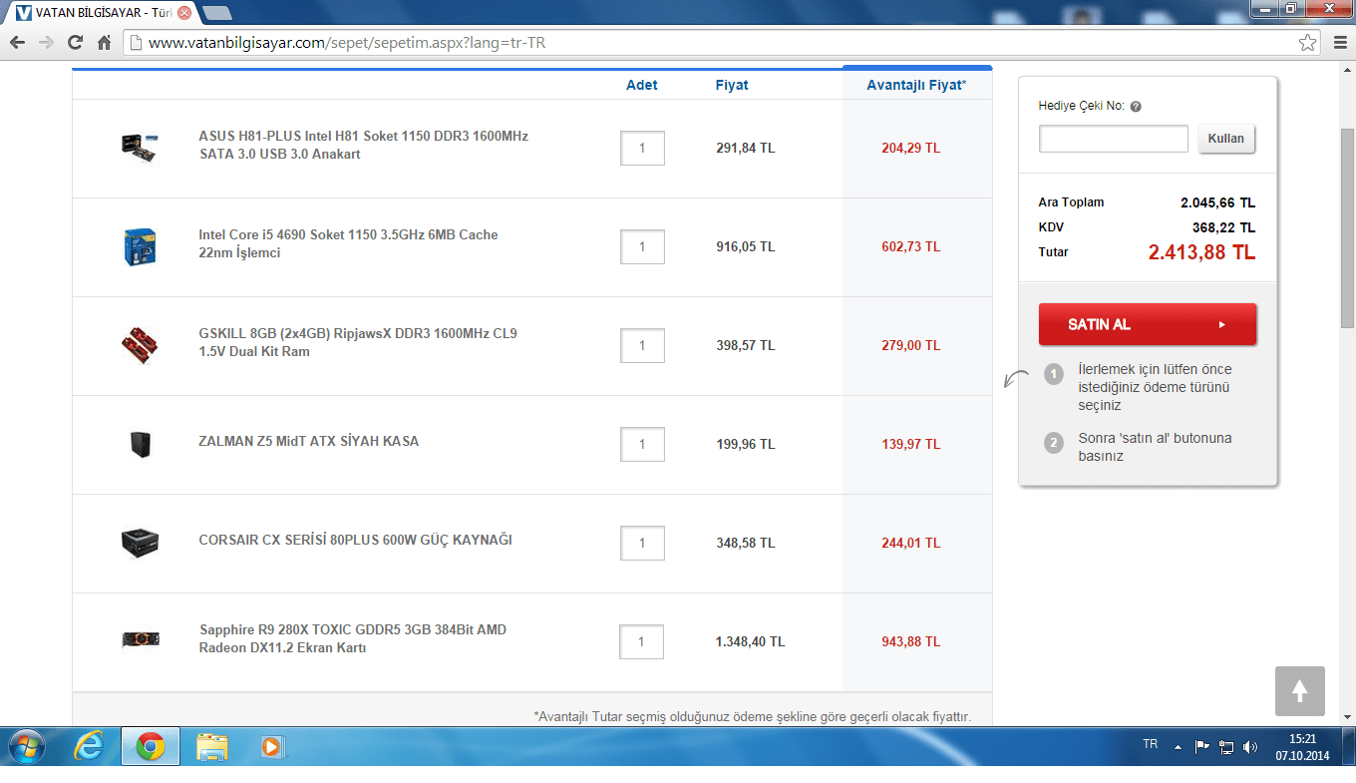This screenshot has height=783, width=1356.
Task: Open the ZALMAN Z5 case thumbnail
Action: click(140, 444)
